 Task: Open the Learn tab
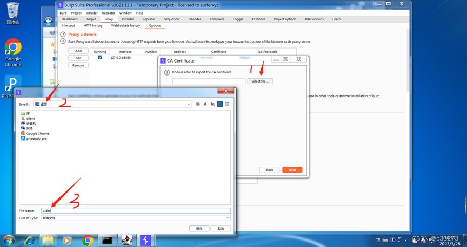[337, 19]
